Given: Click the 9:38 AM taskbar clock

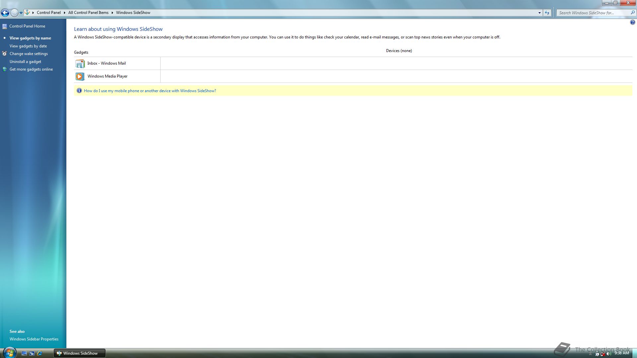Looking at the screenshot, I should [622, 353].
